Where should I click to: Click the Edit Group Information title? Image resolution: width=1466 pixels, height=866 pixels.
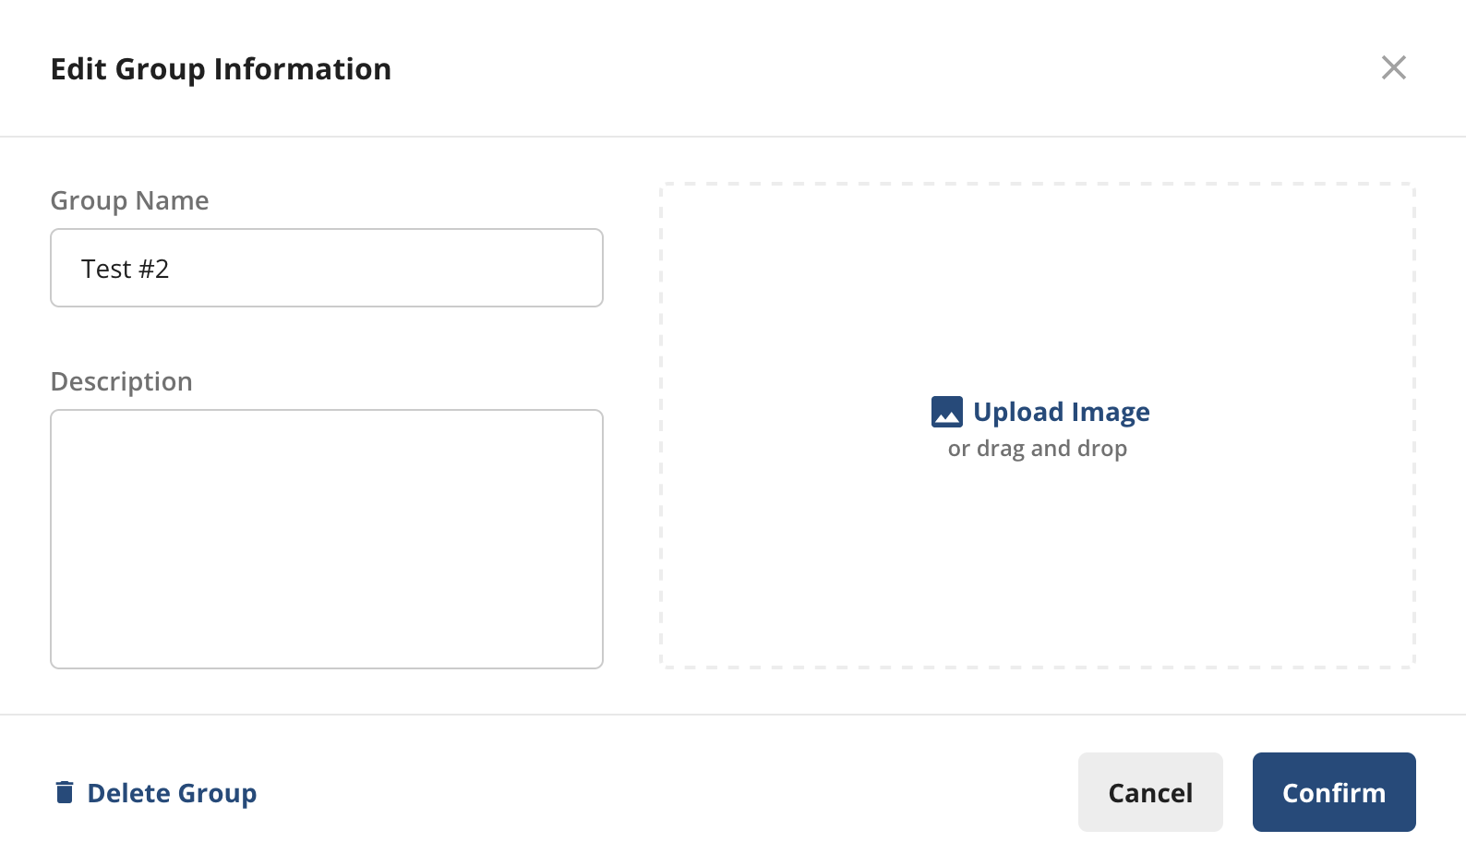pos(221,69)
